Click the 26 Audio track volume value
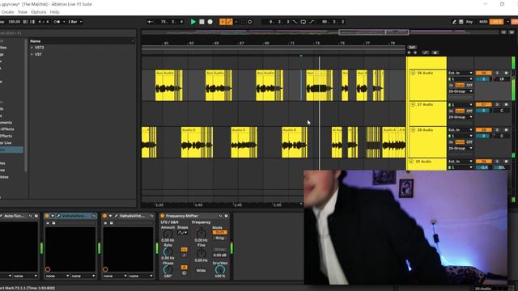 pos(484,79)
